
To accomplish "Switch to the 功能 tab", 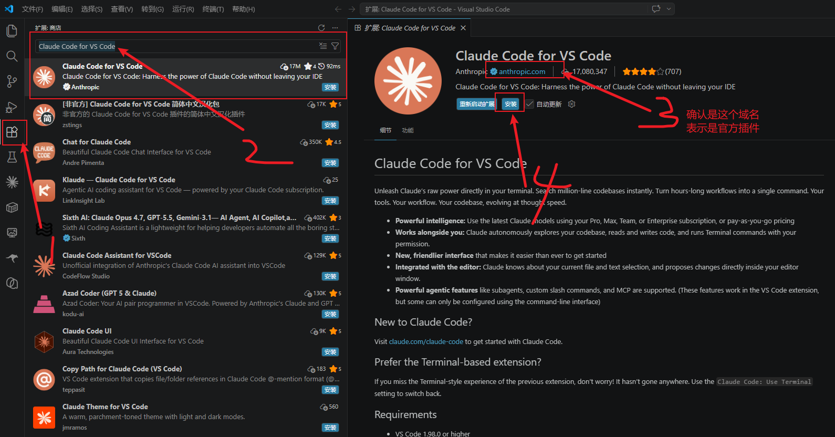I will 408,130.
